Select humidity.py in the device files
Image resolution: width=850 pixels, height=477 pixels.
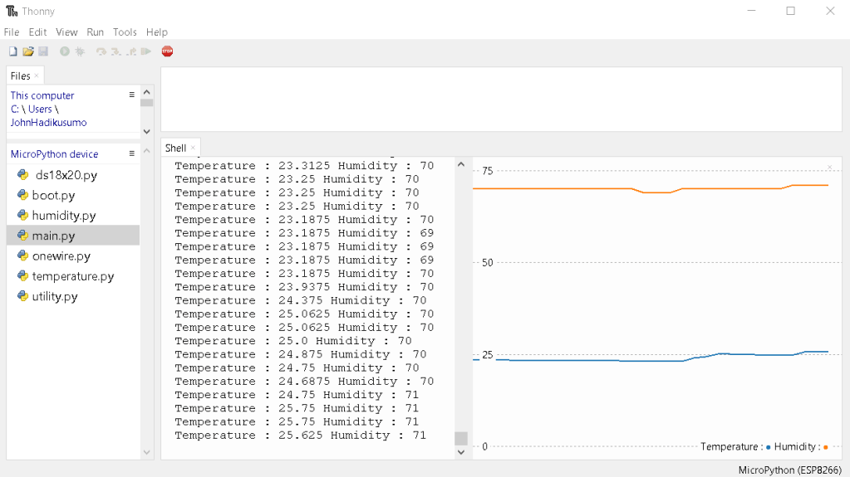click(x=63, y=216)
